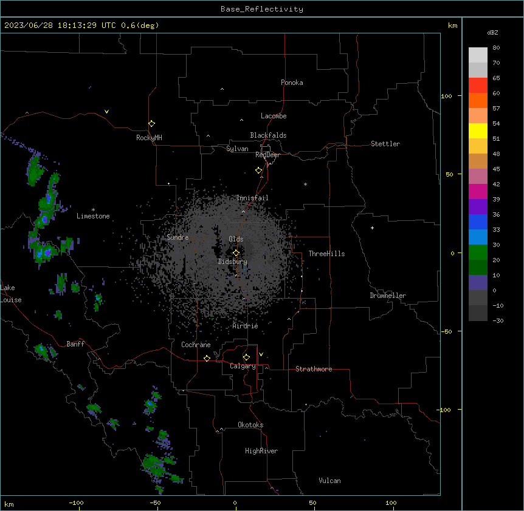Click the Drumheller city label
This screenshot has height=511, width=524.
point(388,296)
